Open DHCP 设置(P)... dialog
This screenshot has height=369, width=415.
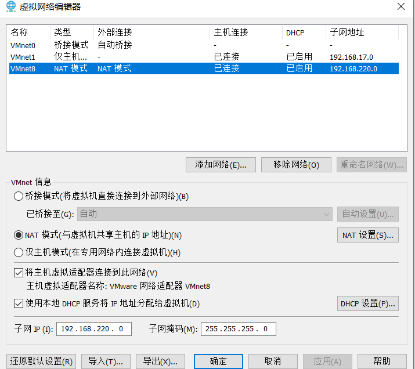[x=368, y=303]
